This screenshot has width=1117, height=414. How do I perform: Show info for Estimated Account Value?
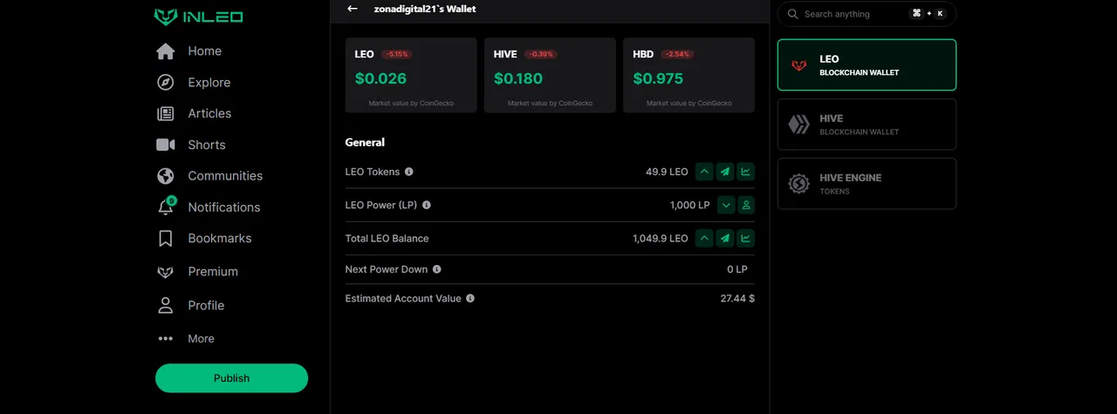coord(470,298)
